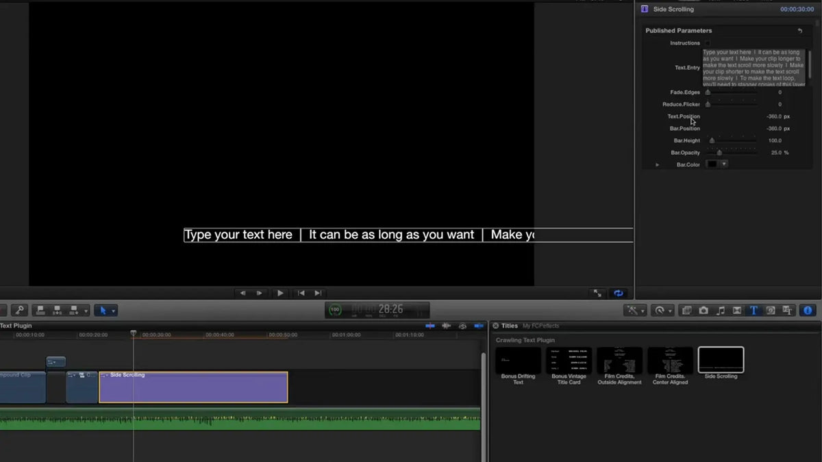Jump to previous edit point
This screenshot has height=462, width=822.
(x=301, y=293)
